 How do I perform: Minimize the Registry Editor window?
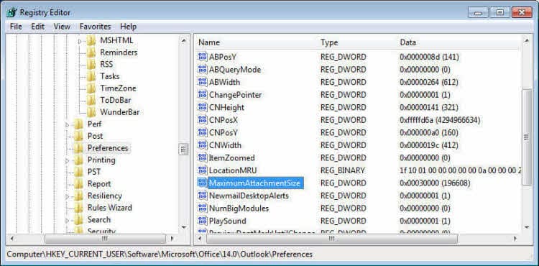pyautogui.click(x=477, y=13)
